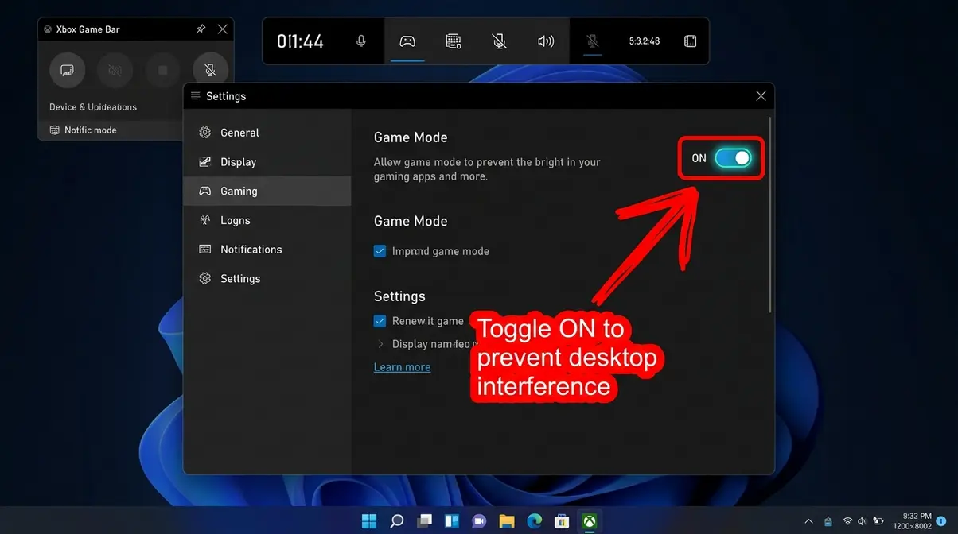Pin the Xbox Game Bar widget
This screenshot has width=958, height=534.
pyautogui.click(x=201, y=29)
